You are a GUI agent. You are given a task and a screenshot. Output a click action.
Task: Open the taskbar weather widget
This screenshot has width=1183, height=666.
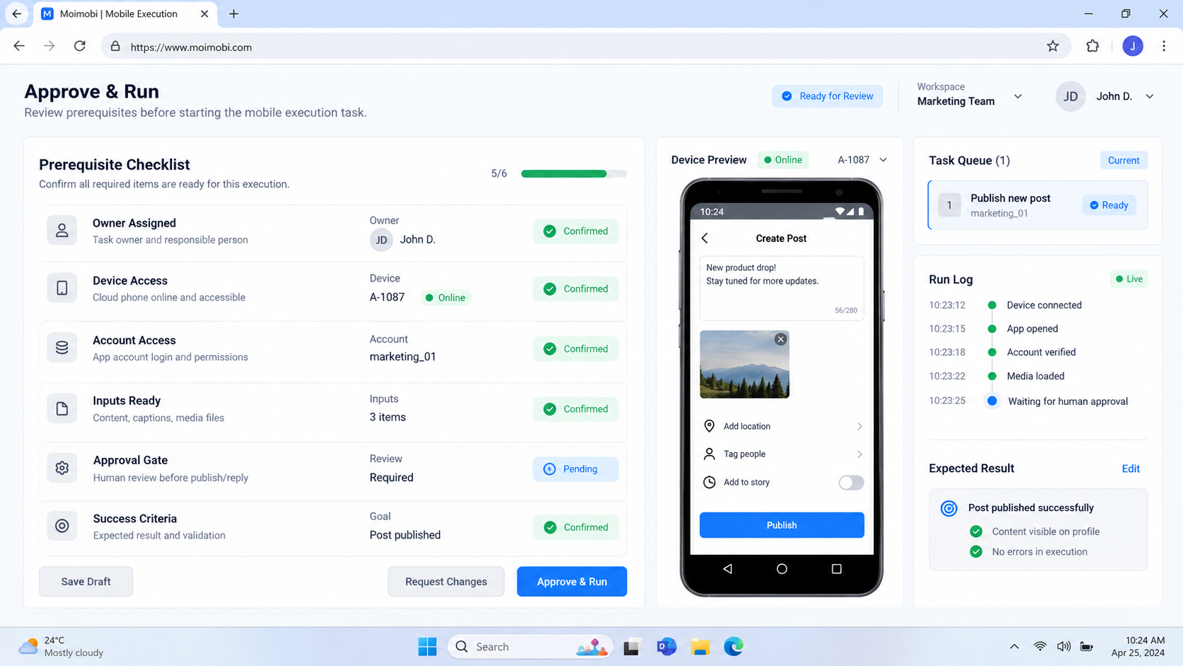point(61,646)
